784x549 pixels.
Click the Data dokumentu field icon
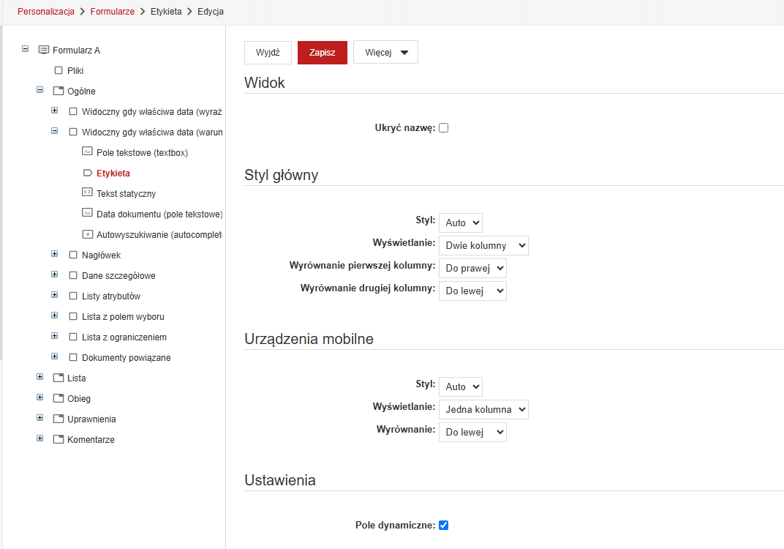pos(87,213)
